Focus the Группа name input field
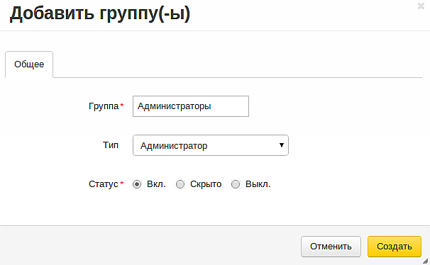Screen dimensions: 430x265 [x=191, y=106]
